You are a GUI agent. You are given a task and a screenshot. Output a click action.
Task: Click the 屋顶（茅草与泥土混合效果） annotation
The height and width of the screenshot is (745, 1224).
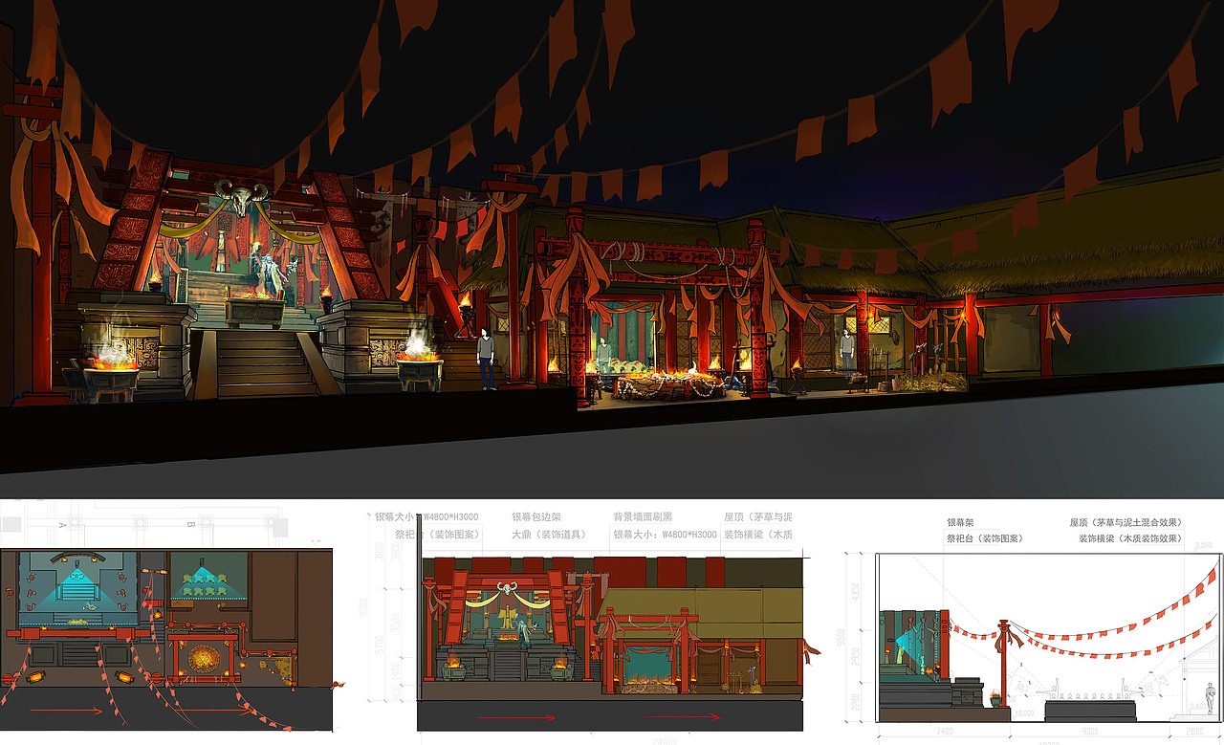pyautogui.click(x=1126, y=522)
